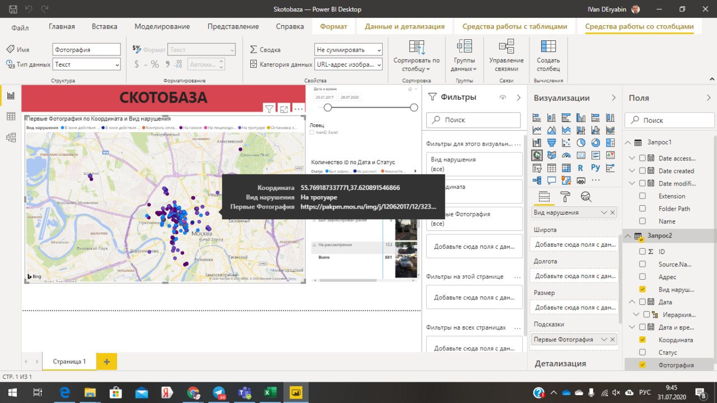The height and width of the screenshot is (403, 717).
Task: Add an R script visual
Action: tap(581, 168)
